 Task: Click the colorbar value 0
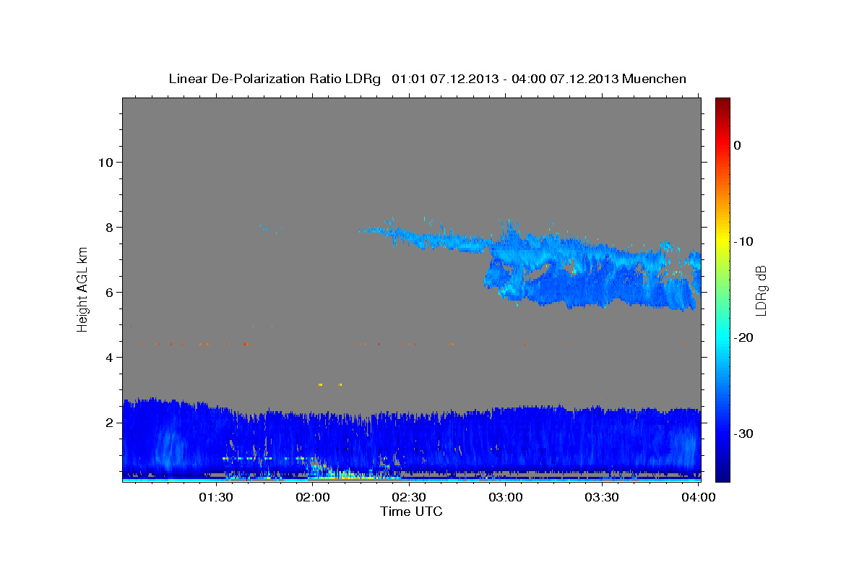737,145
